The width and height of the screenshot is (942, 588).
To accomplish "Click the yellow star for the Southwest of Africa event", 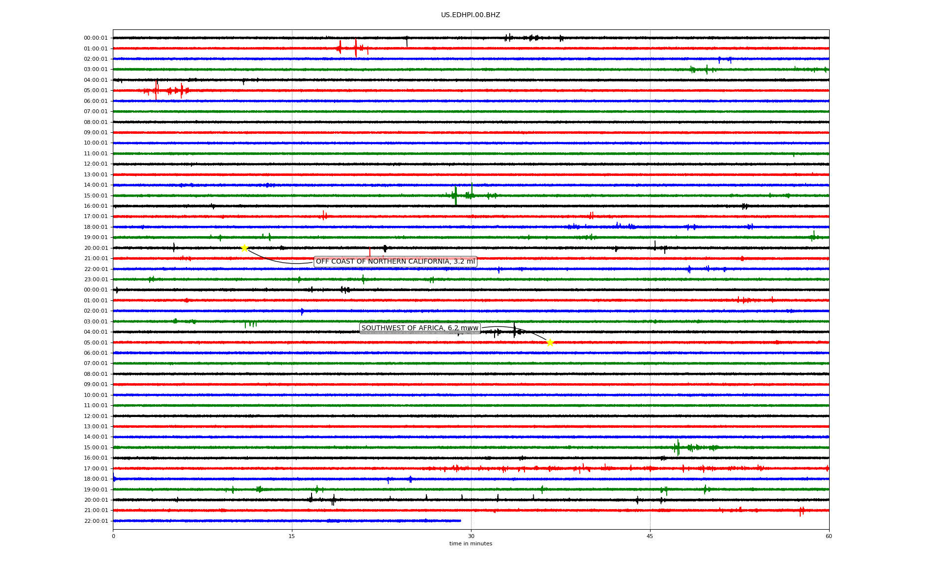I will tap(550, 343).
